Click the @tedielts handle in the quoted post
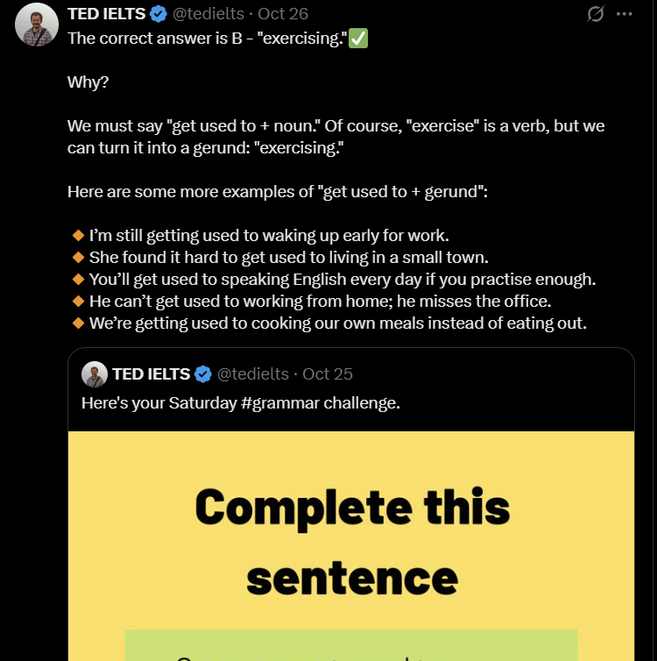This screenshot has height=661, width=657. pos(252,374)
